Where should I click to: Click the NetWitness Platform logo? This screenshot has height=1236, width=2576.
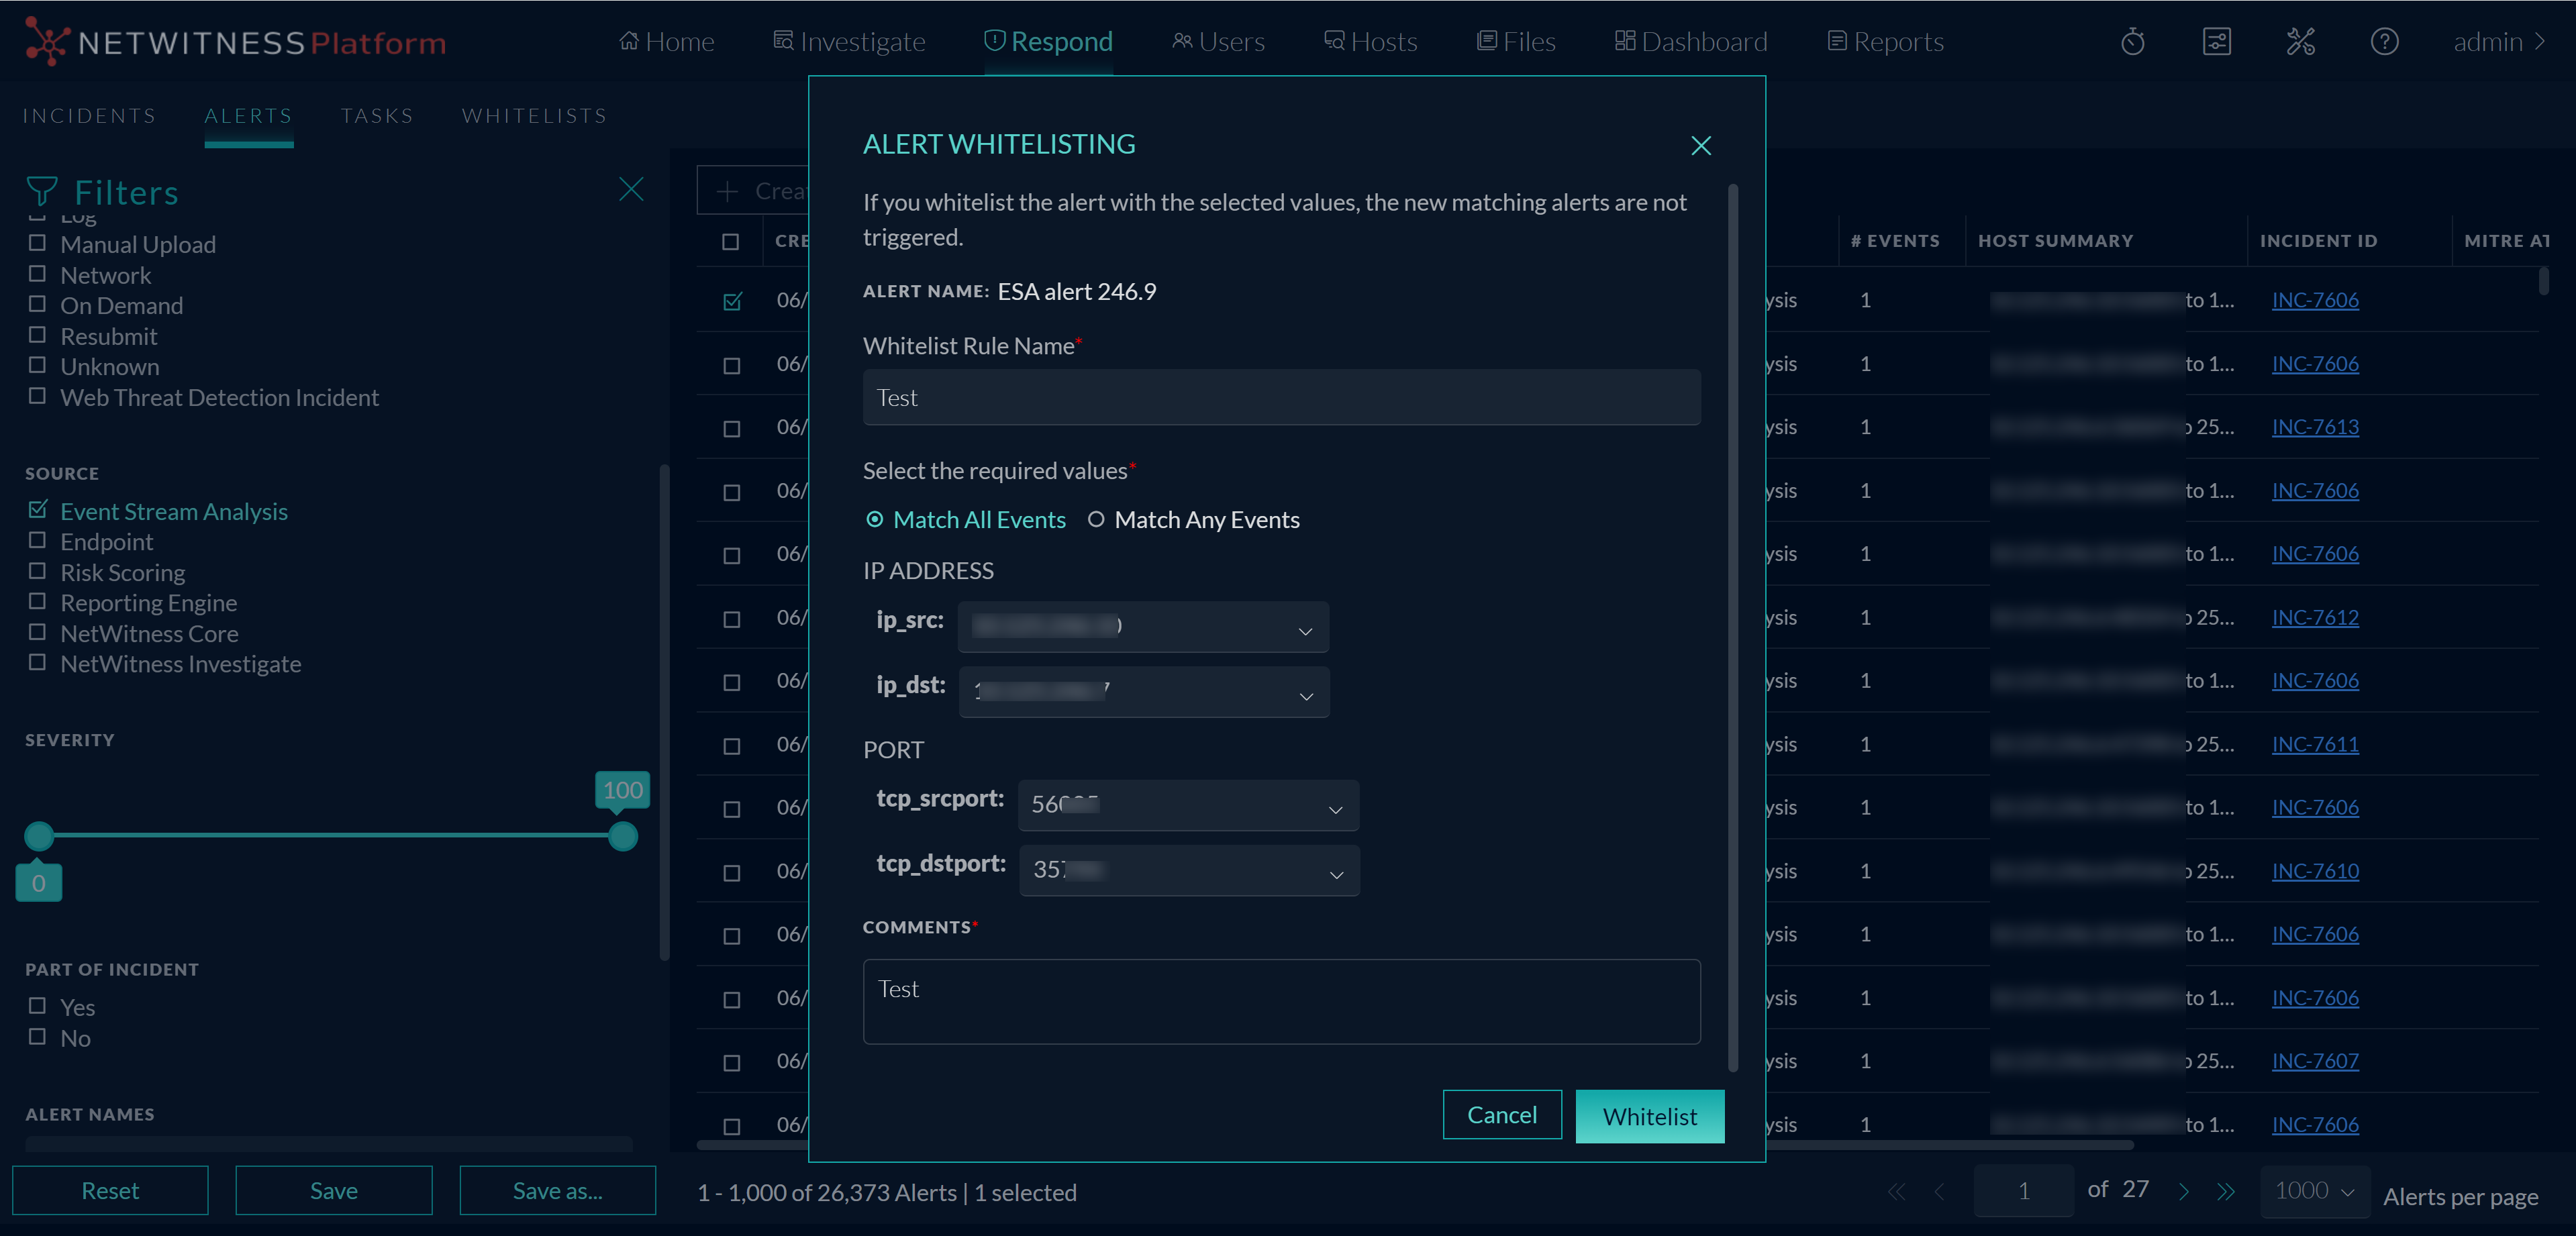236,42
